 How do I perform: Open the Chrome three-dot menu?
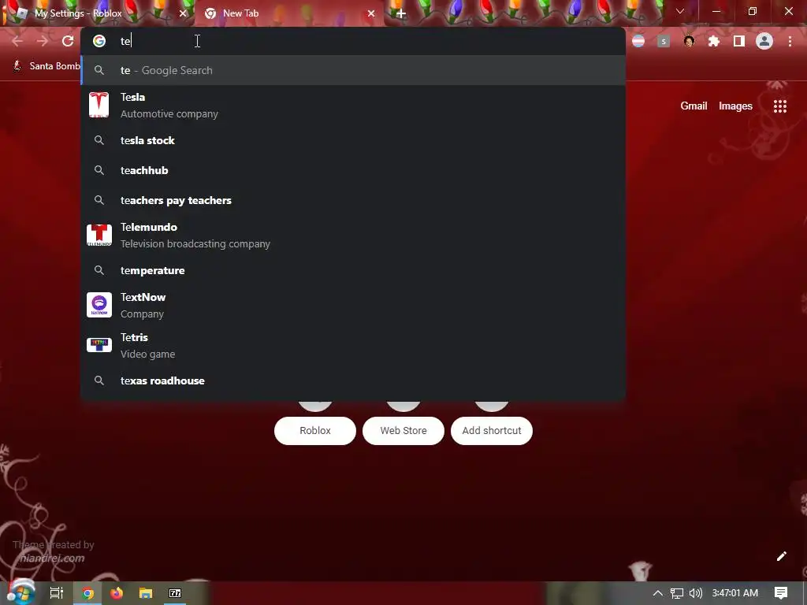pos(790,41)
